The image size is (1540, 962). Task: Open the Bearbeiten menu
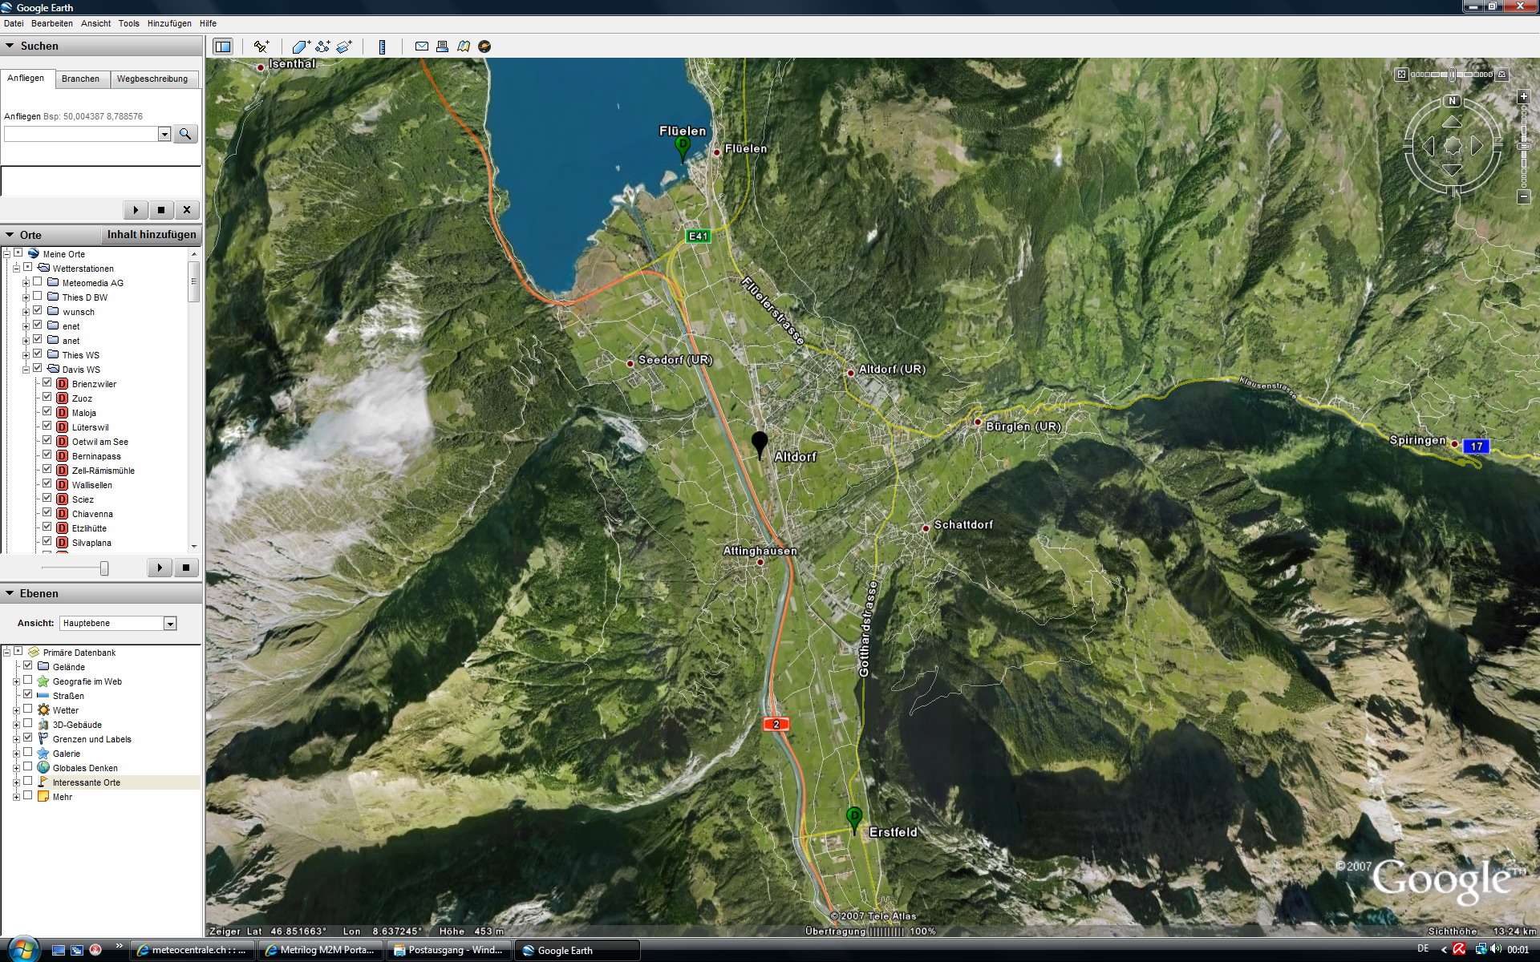(52, 23)
